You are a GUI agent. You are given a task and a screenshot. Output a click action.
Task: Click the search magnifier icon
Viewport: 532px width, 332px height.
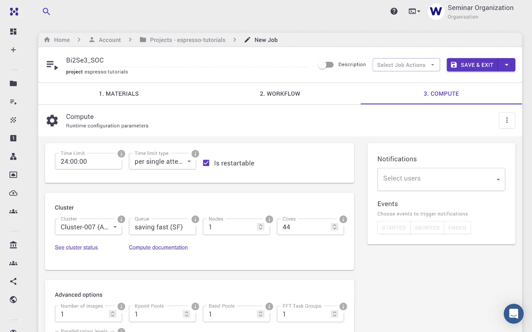click(46, 11)
